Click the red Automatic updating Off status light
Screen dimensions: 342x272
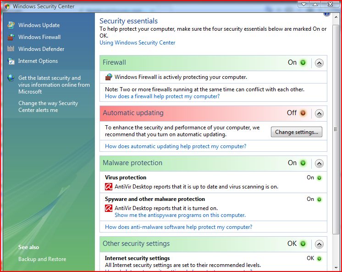point(303,113)
